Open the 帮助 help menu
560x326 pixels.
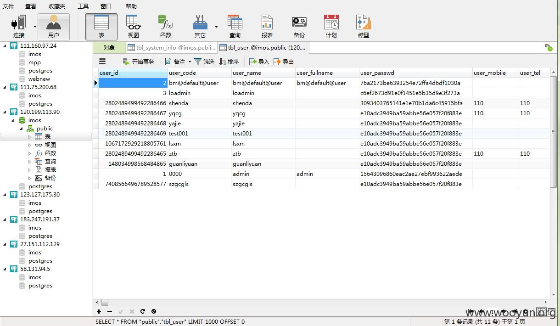pos(131,6)
